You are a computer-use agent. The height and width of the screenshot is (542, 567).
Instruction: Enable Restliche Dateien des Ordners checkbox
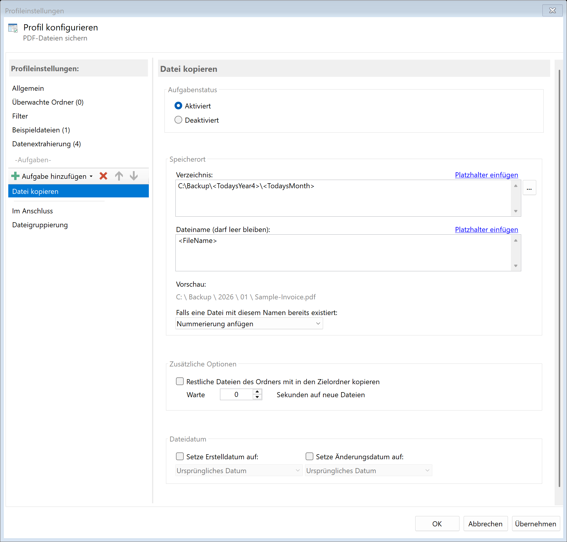click(180, 382)
